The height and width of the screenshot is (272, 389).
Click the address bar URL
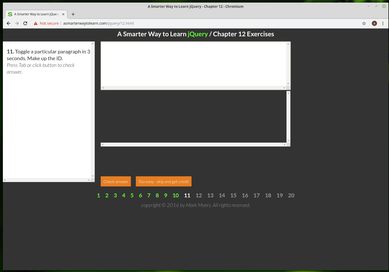tap(98, 23)
